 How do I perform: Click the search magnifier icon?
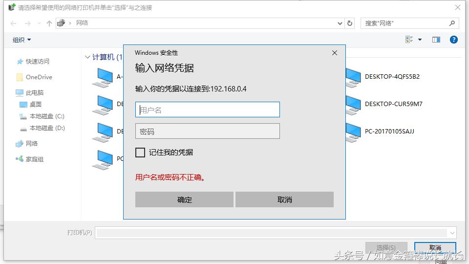[x=452, y=23]
